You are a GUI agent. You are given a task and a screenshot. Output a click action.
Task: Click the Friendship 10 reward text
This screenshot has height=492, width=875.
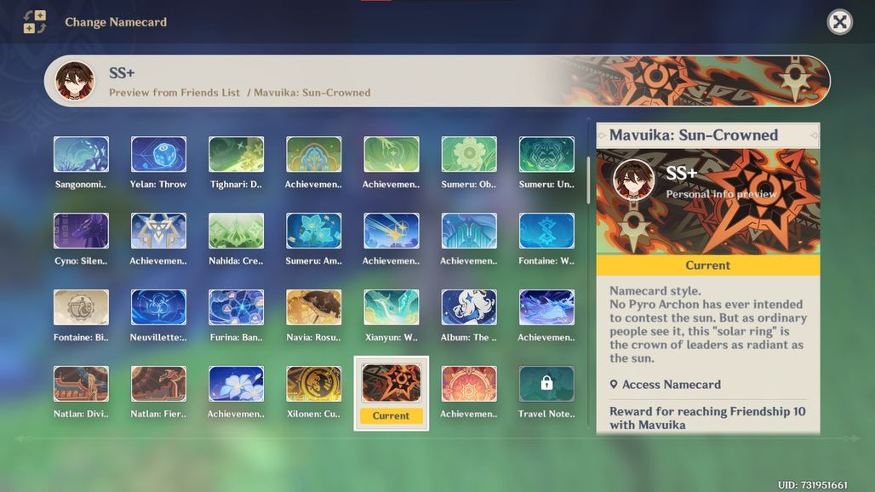[707, 418]
